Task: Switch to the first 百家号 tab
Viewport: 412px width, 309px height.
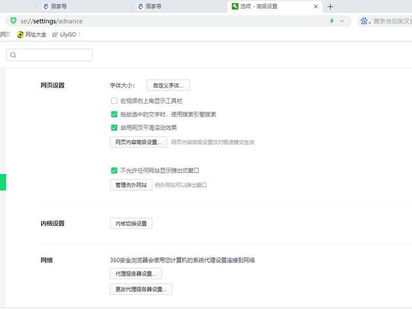Action: pyautogui.click(x=83, y=7)
